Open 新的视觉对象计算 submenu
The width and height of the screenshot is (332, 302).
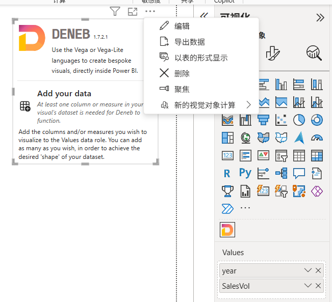[201, 105]
